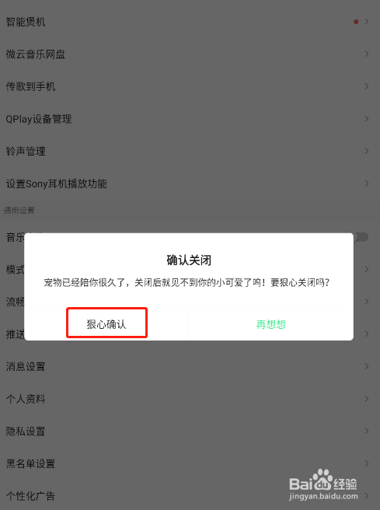Click the red notification dot beside 智能煲机

(x=356, y=22)
